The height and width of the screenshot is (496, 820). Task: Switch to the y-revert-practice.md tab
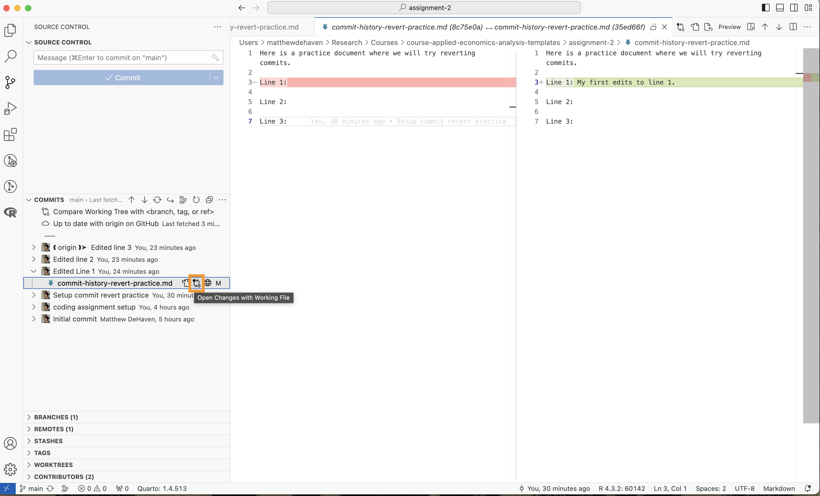(265, 27)
